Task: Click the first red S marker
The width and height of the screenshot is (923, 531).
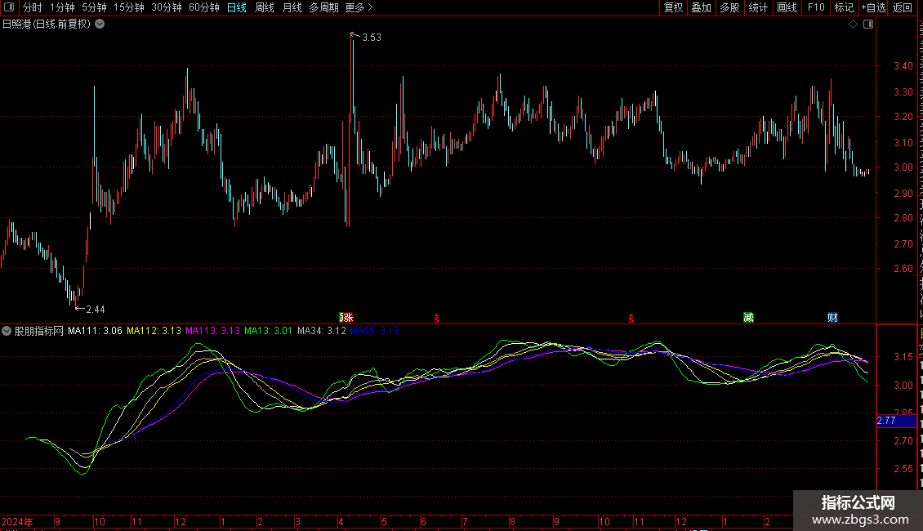Action: click(437, 319)
